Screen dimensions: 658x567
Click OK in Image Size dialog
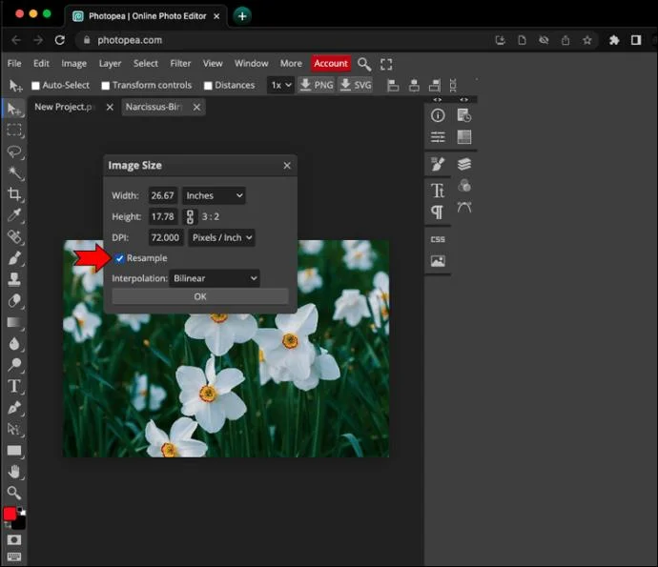click(x=200, y=296)
